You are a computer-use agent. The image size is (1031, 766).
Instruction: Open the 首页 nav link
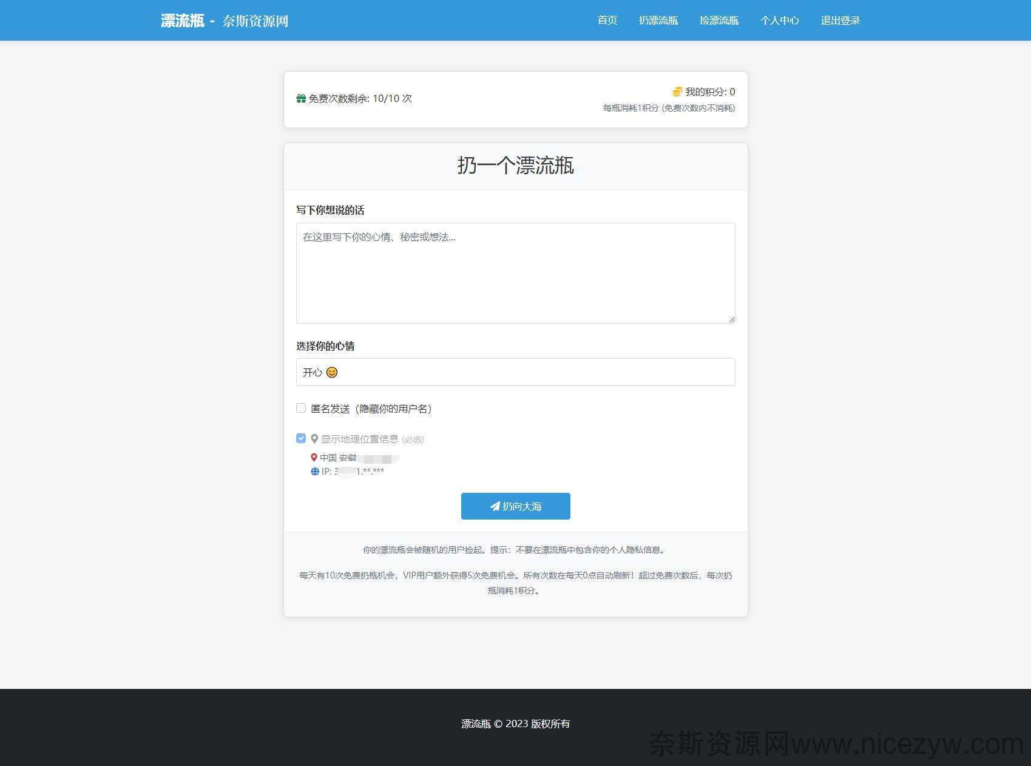[607, 21]
